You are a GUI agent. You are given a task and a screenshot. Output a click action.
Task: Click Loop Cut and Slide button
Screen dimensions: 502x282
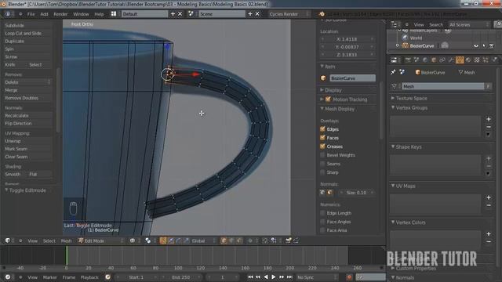pos(27,33)
